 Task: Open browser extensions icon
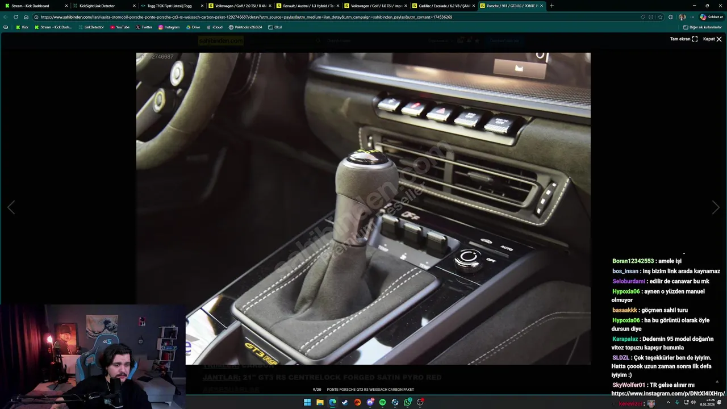[x=671, y=17]
